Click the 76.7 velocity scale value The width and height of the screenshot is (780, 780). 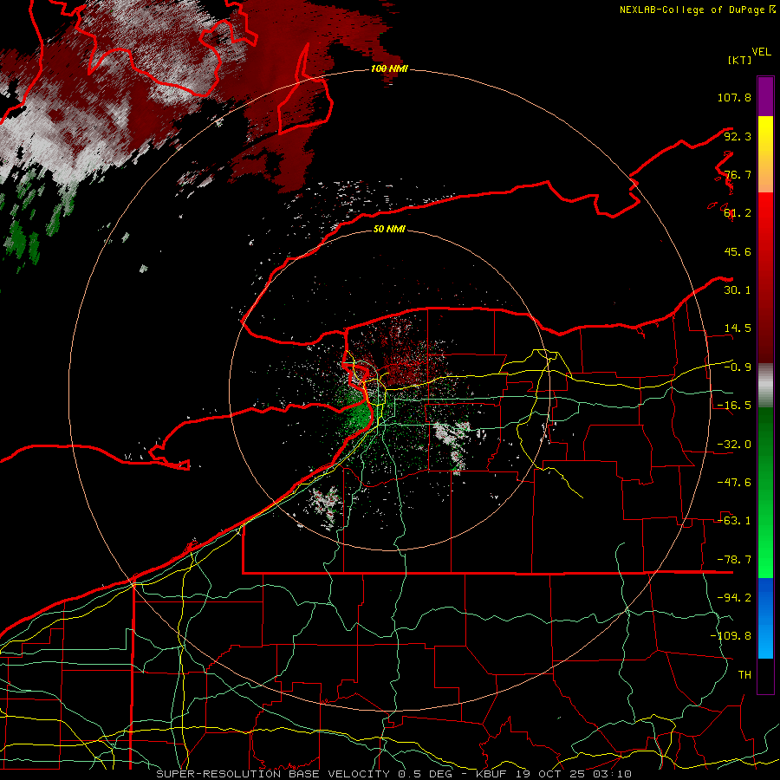(738, 174)
